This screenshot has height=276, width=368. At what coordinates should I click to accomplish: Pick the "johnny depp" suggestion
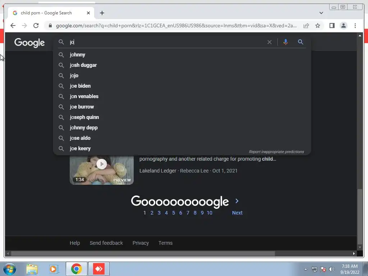pos(182,128)
